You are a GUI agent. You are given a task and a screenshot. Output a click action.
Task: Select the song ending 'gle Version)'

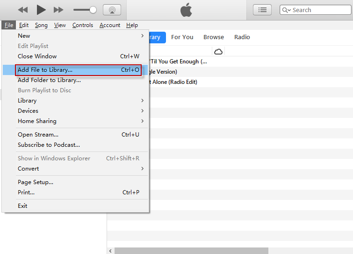click(x=251, y=72)
